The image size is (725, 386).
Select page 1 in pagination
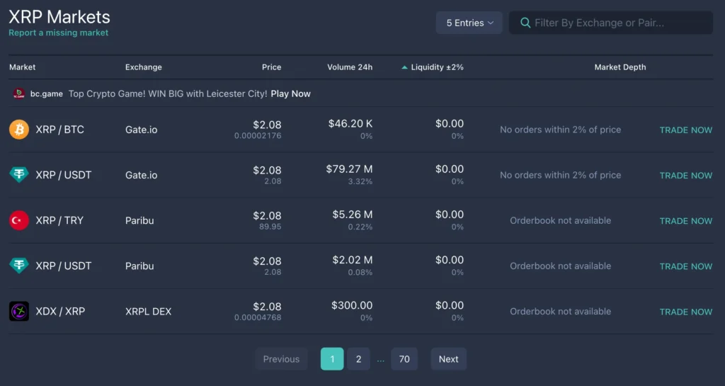[332, 358]
